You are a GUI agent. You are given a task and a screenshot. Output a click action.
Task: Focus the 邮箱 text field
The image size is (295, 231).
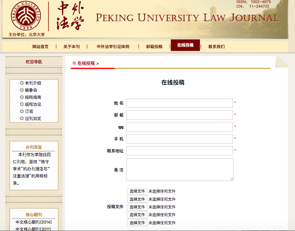click(179, 115)
